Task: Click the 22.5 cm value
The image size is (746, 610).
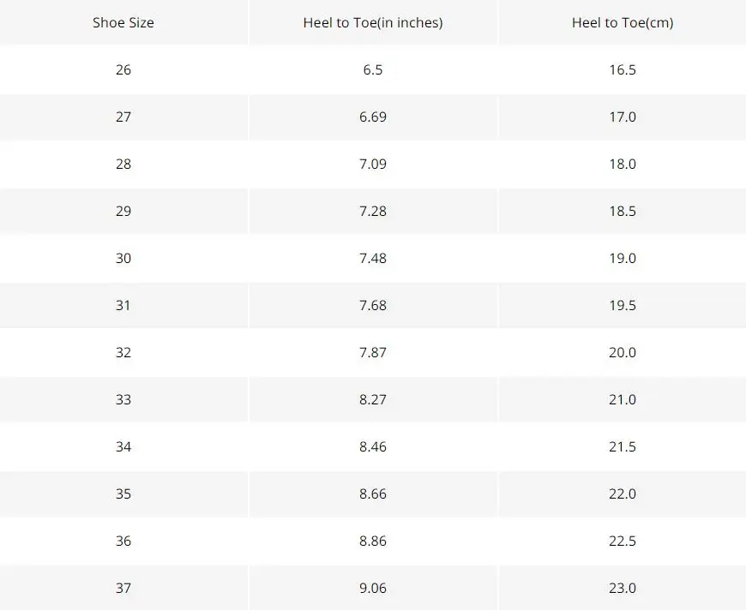Action: 623,541
